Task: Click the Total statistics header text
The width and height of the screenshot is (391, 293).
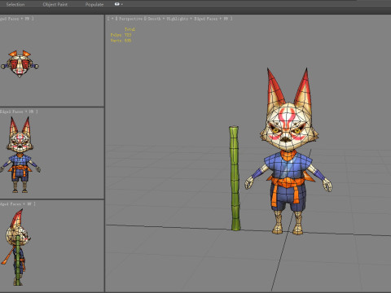Action: point(130,29)
